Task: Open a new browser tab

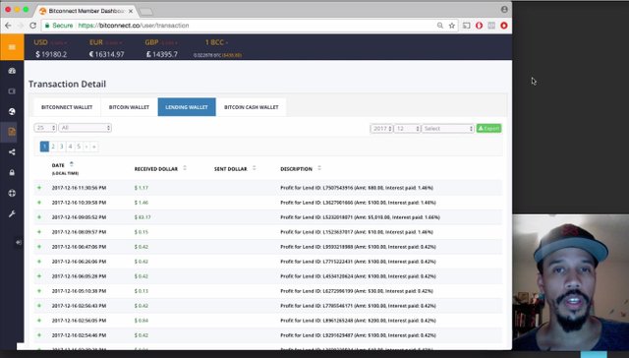Action: (x=146, y=11)
